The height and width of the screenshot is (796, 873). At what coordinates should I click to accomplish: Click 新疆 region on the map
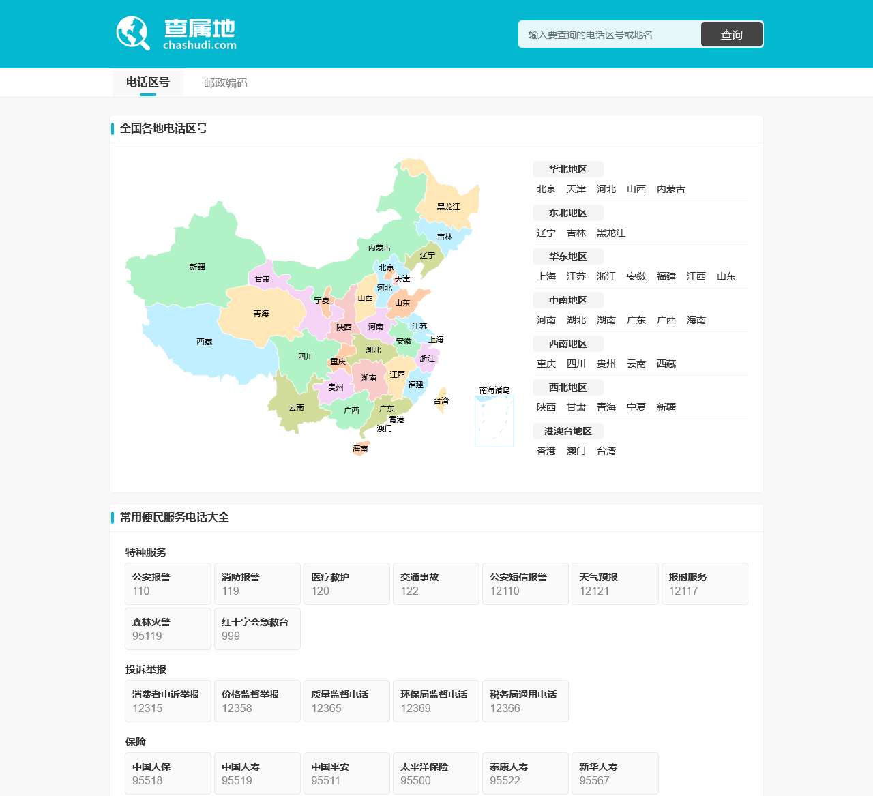(198, 266)
